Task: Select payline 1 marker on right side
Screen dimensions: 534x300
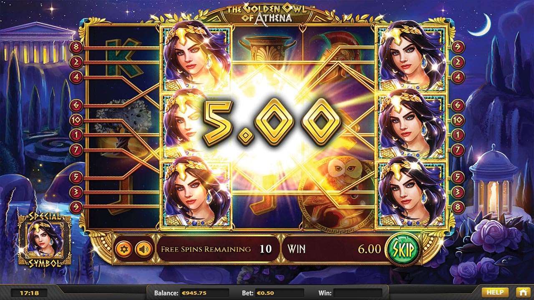Action: pos(458,135)
